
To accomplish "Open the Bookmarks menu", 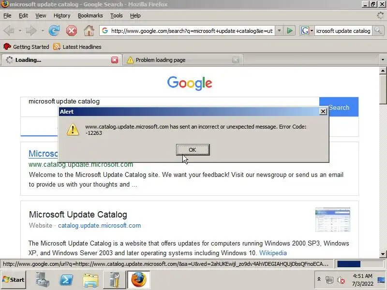I will click(x=90, y=15).
